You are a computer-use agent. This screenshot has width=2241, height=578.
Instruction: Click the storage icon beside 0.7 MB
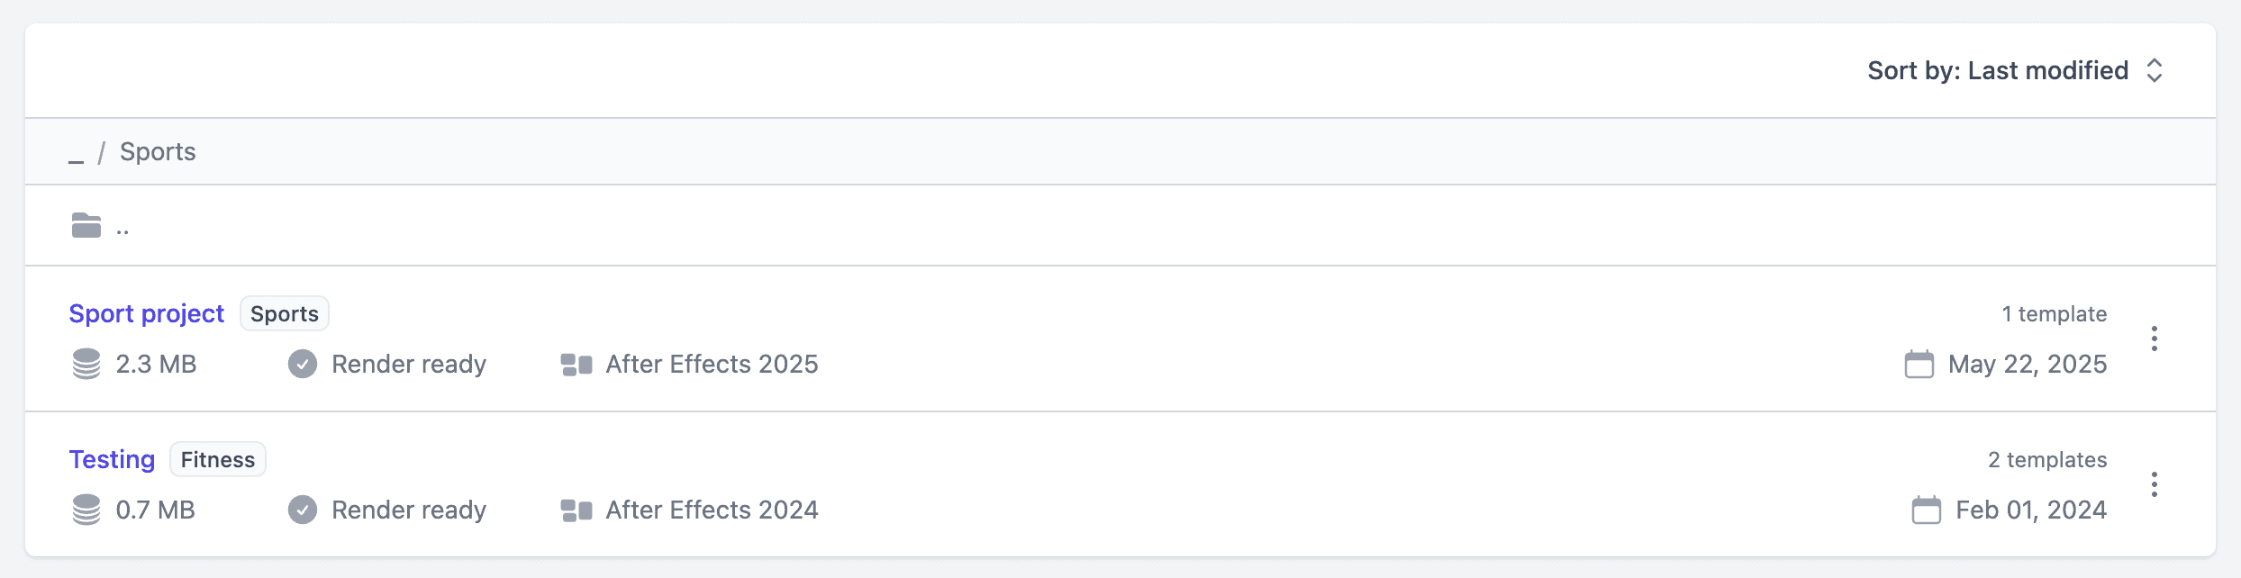(86, 510)
